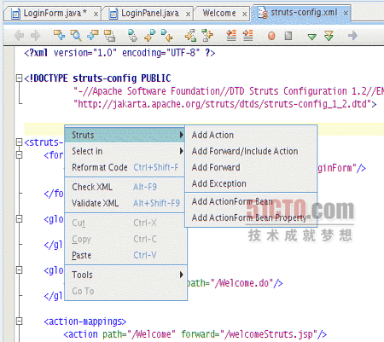
Task: Click the green double down-triangle icon
Action: click(x=329, y=36)
